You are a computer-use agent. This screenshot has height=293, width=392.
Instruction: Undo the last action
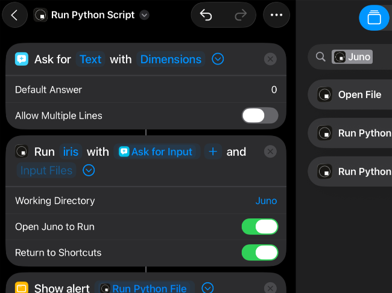206,15
